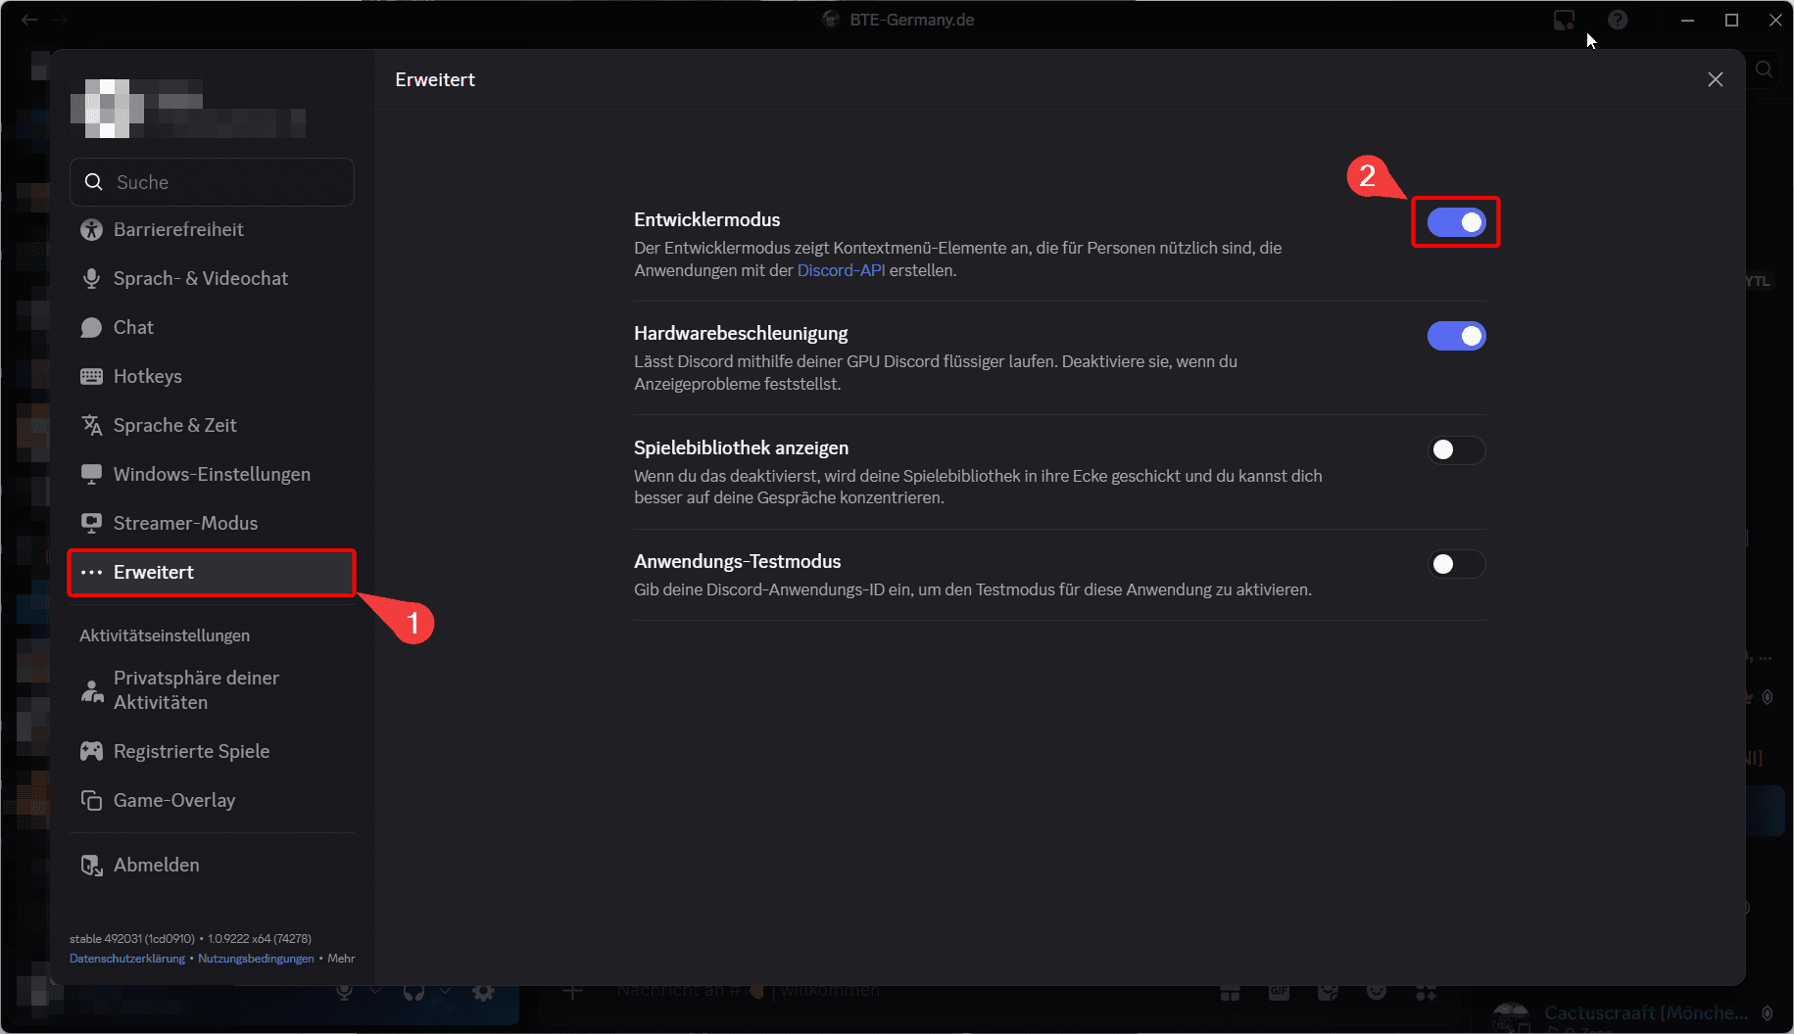Enable Spielebibliothek anzeigen toggle
This screenshot has width=1794, height=1034.
(1456, 450)
